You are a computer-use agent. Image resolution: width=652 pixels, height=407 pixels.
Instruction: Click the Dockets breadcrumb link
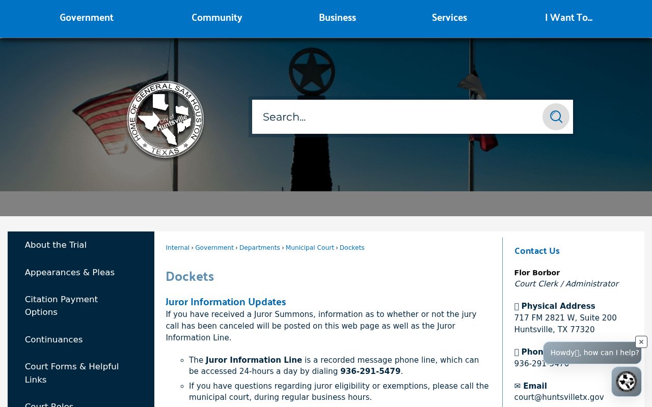pyautogui.click(x=352, y=248)
